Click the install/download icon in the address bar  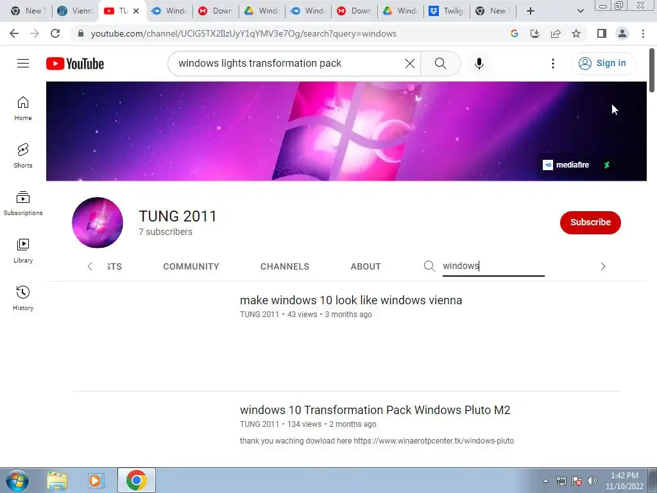pyautogui.click(x=535, y=33)
